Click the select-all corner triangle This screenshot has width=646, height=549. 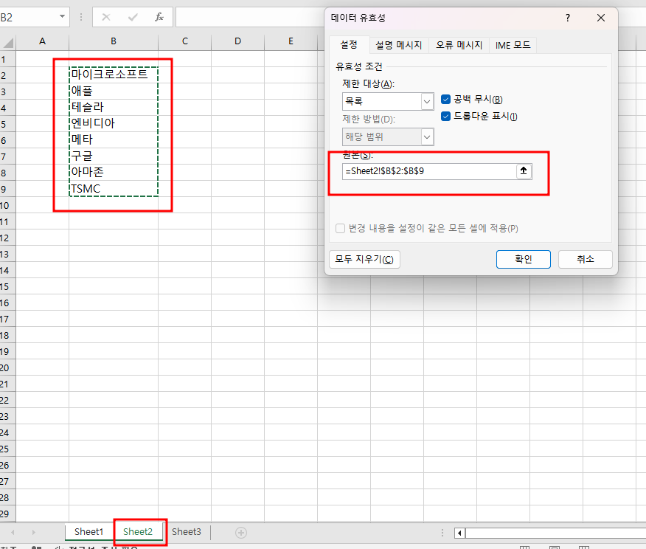8,42
